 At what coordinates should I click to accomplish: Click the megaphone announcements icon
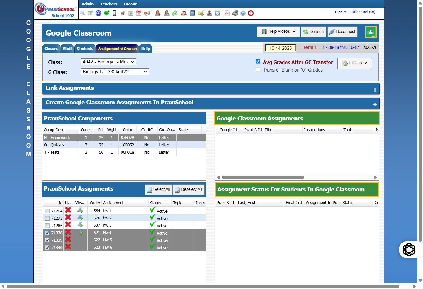click(x=147, y=13)
